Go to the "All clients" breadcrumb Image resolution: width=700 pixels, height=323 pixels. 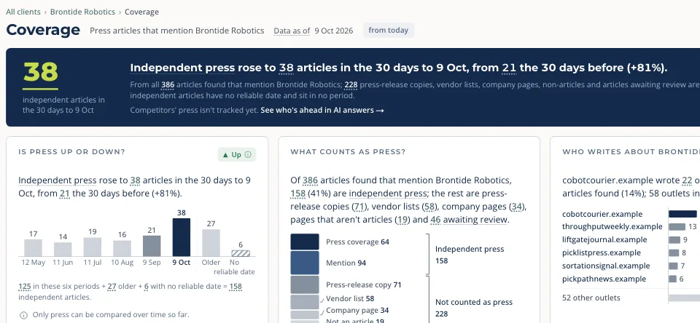point(23,12)
